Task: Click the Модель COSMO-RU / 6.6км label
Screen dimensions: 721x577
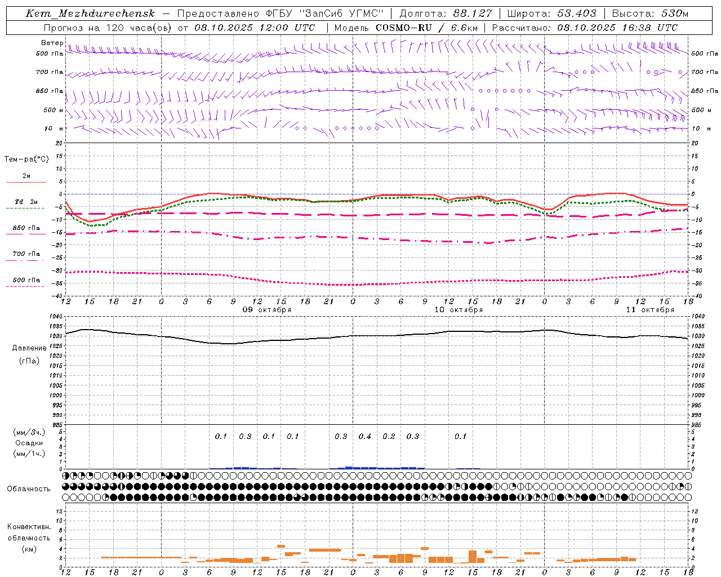Action: [x=406, y=27]
